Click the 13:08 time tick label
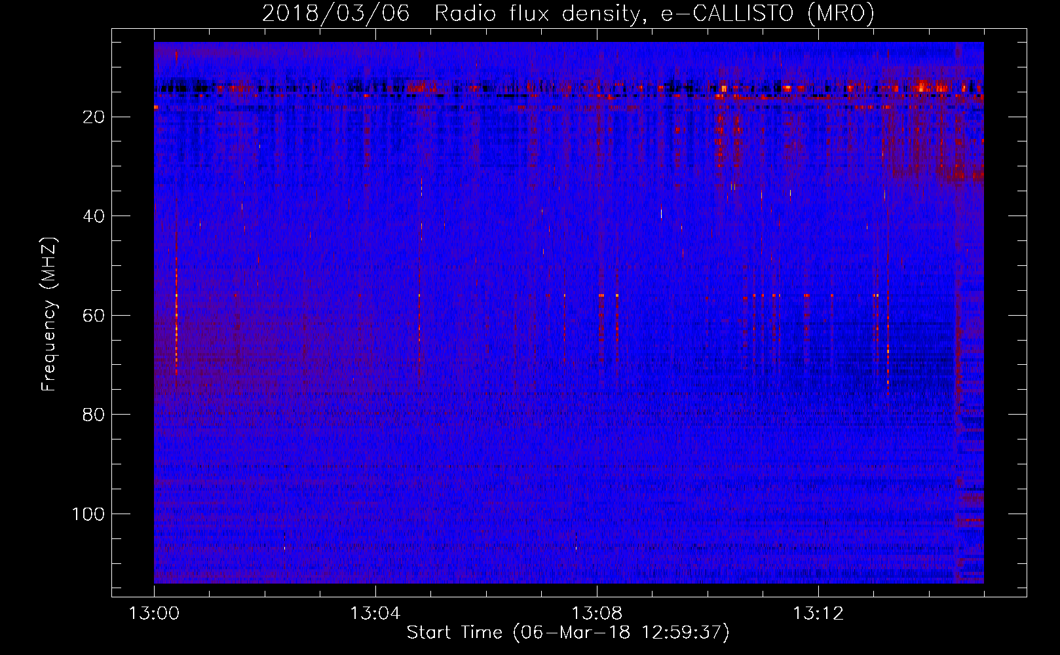Image resolution: width=1060 pixels, height=655 pixels. 597,614
